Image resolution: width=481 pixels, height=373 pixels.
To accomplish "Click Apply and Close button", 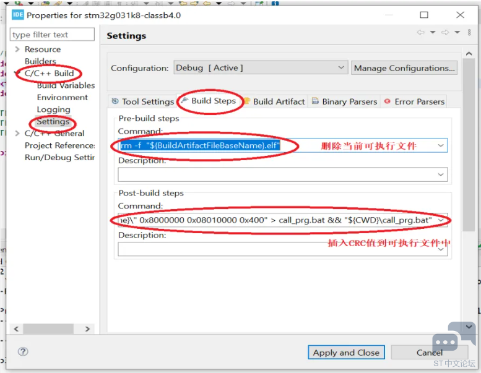I will 346,353.
